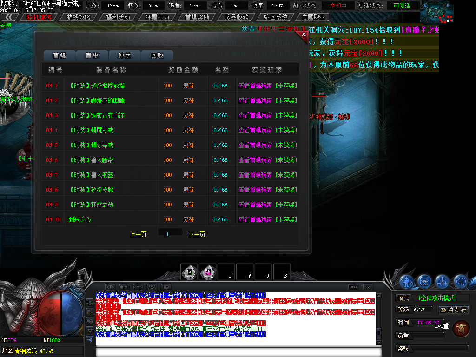Go to the next page via 下一页
Screen dimensions: 476x357
[197, 234]
